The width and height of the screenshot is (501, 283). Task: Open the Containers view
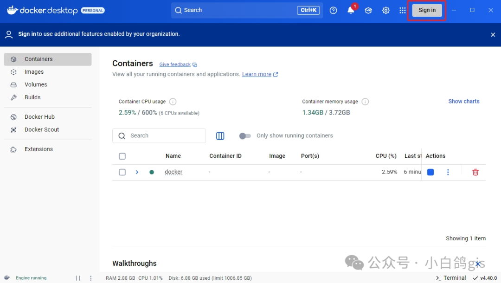click(48, 59)
